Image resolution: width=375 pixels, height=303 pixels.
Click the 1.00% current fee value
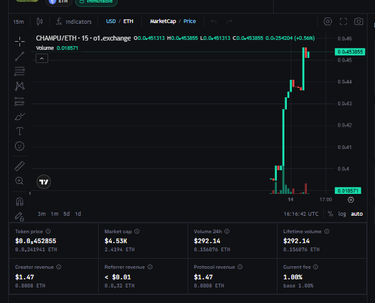coord(292,277)
